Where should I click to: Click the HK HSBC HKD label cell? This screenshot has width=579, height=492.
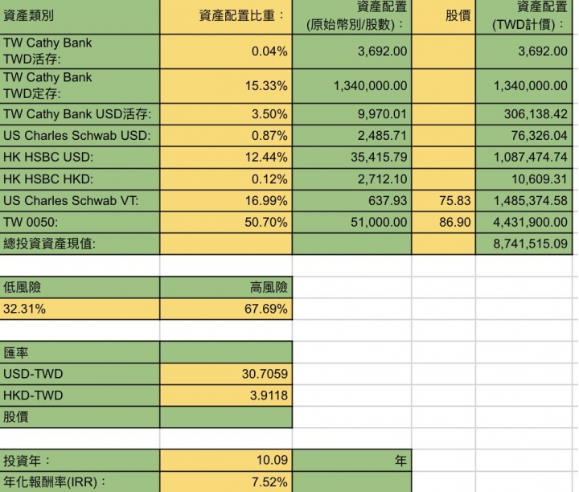80,179
